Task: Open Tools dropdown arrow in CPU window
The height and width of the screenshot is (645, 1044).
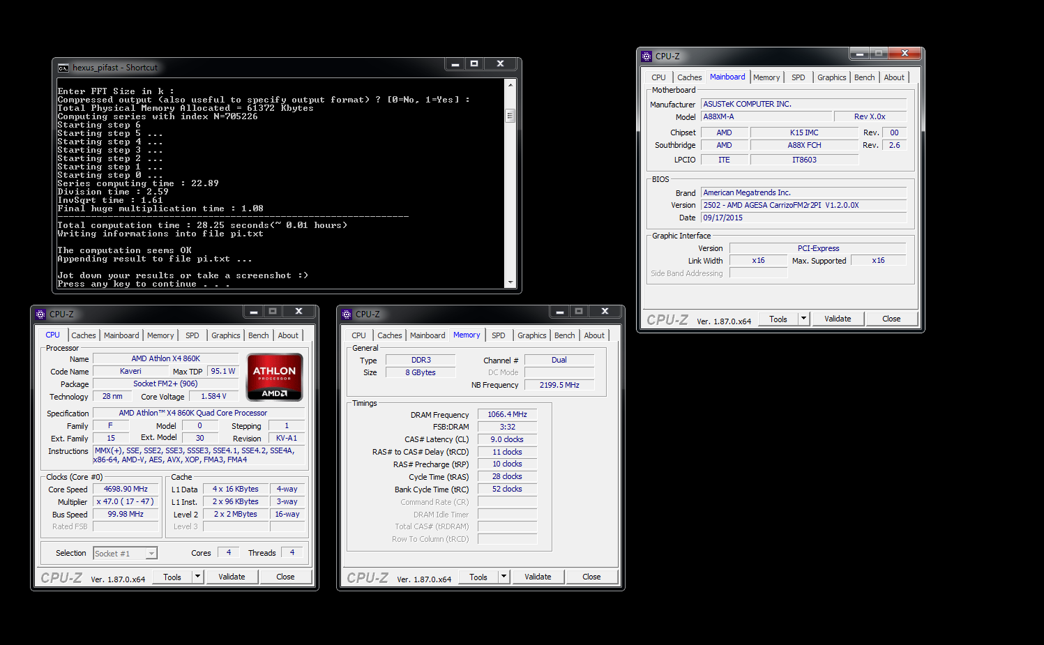Action: point(197,577)
